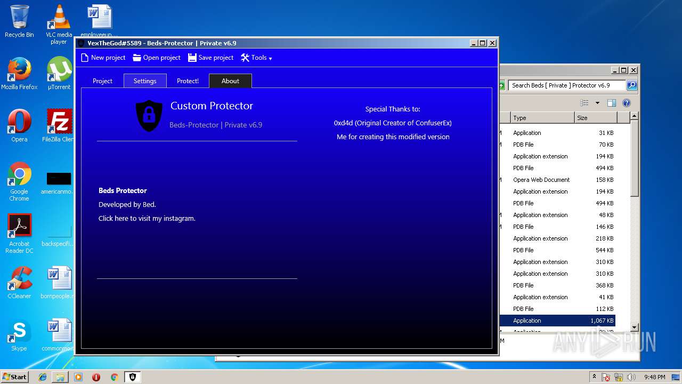Open Google Chrome desktop shortcut

tap(19, 181)
